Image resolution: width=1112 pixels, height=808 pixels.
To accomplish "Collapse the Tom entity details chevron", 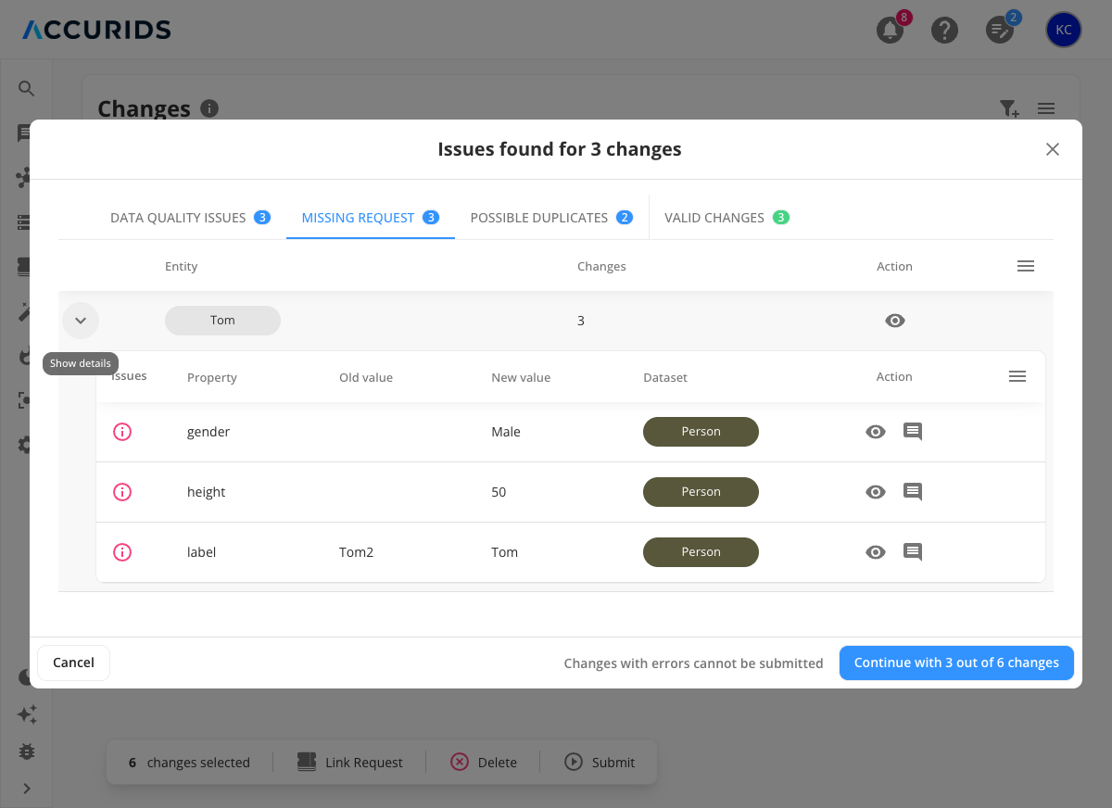I will [81, 320].
